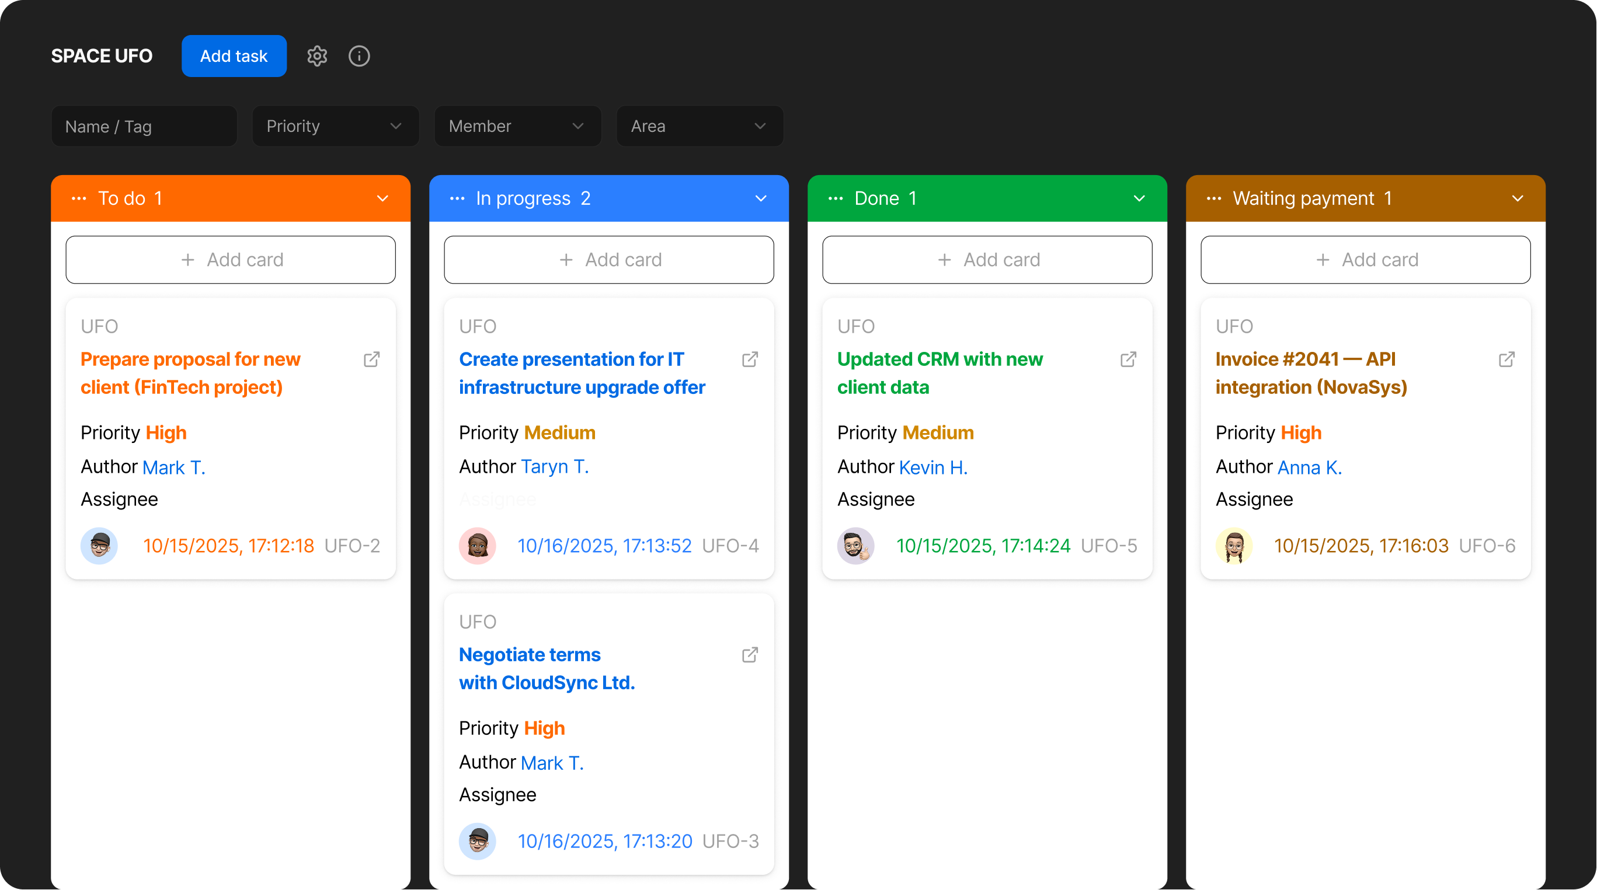
Task: Click the info circle icon
Action: [x=359, y=56]
